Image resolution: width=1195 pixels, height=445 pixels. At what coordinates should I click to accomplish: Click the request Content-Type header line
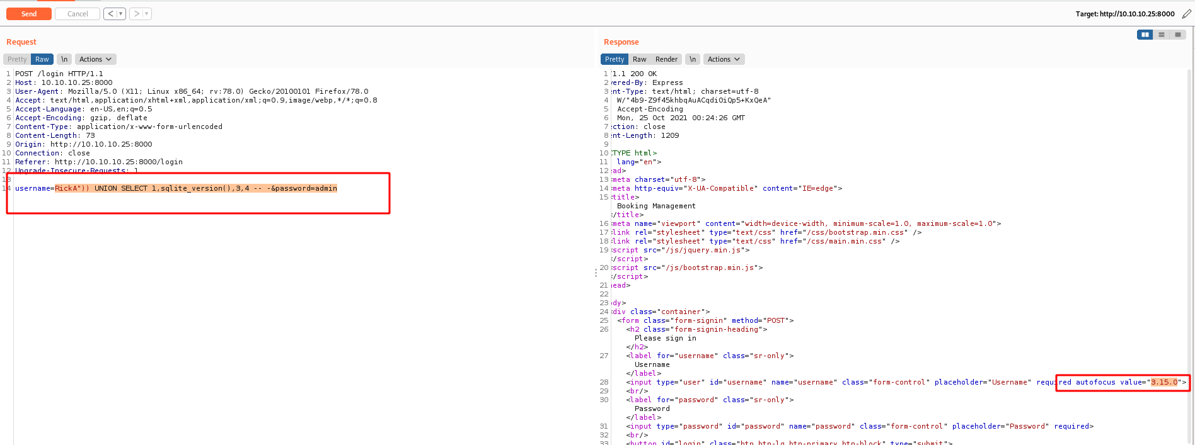pos(118,127)
